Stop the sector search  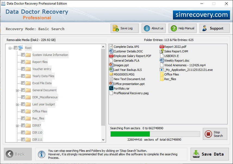(215, 134)
